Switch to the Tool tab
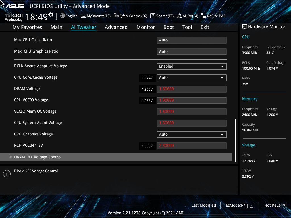Image resolution: width=291 pixels, height=218 pixels. click(x=187, y=27)
